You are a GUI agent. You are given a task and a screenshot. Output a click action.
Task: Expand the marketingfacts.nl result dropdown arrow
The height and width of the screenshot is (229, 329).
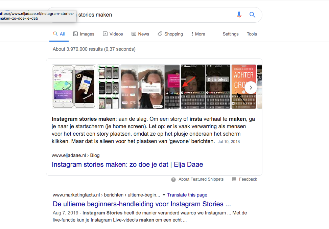pos(164,195)
